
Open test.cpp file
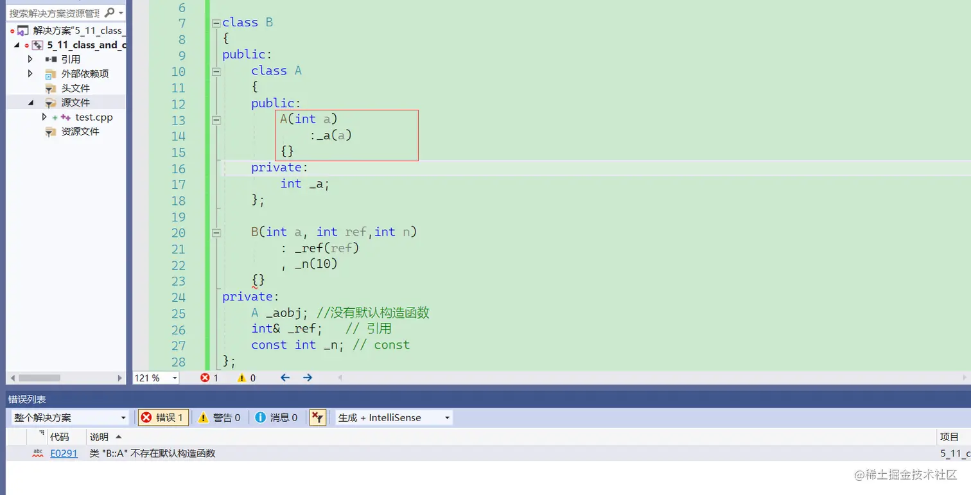[x=94, y=117]
